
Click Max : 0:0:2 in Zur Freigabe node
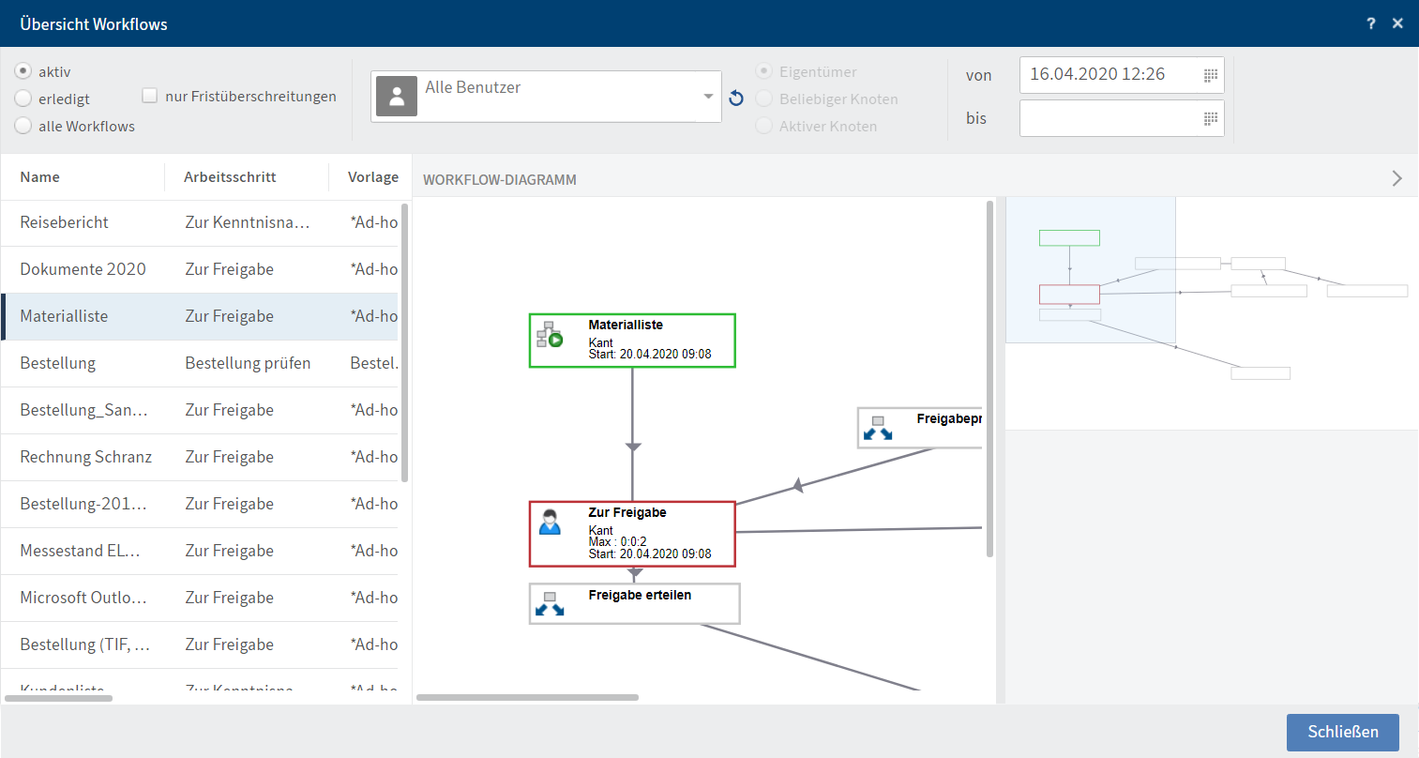[617, 542]
